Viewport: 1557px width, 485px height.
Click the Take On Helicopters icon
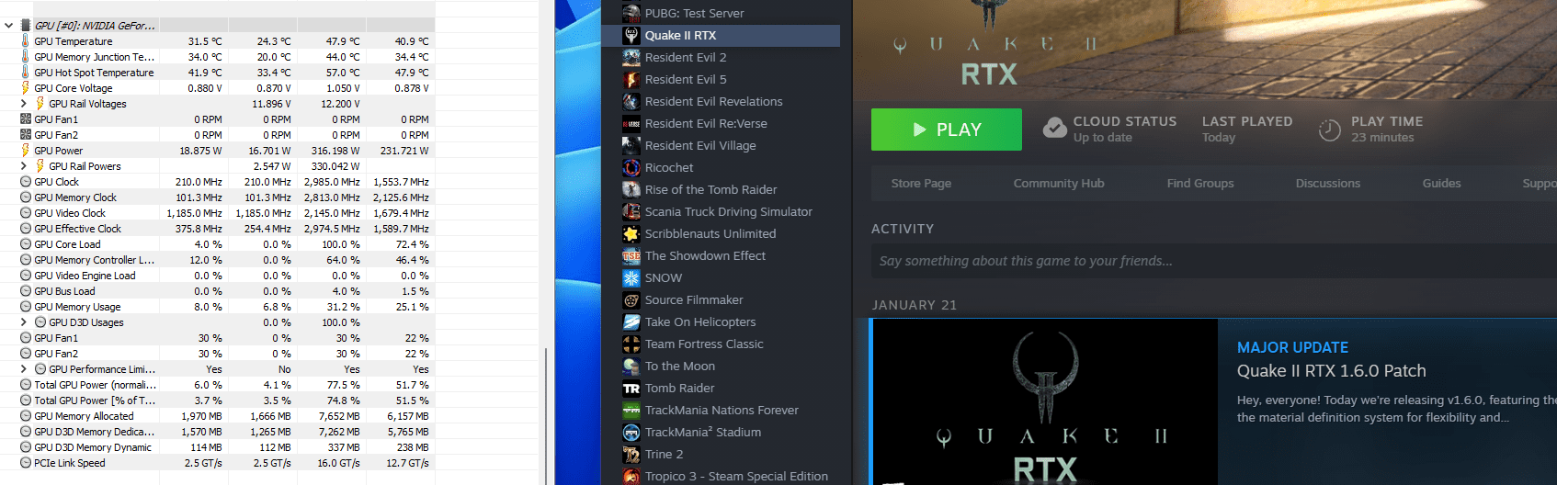pos(631,321)
